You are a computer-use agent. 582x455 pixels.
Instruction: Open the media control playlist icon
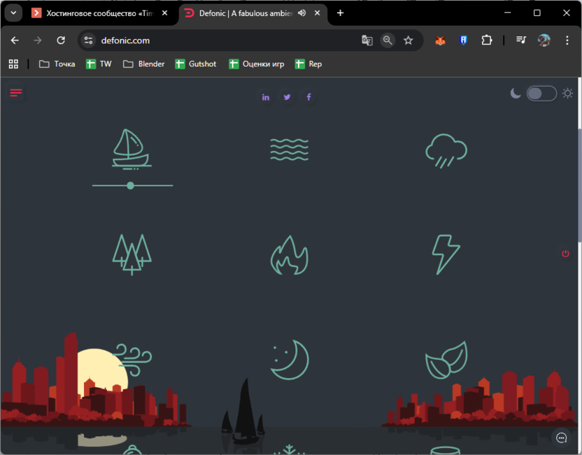(x=521, y=40)
